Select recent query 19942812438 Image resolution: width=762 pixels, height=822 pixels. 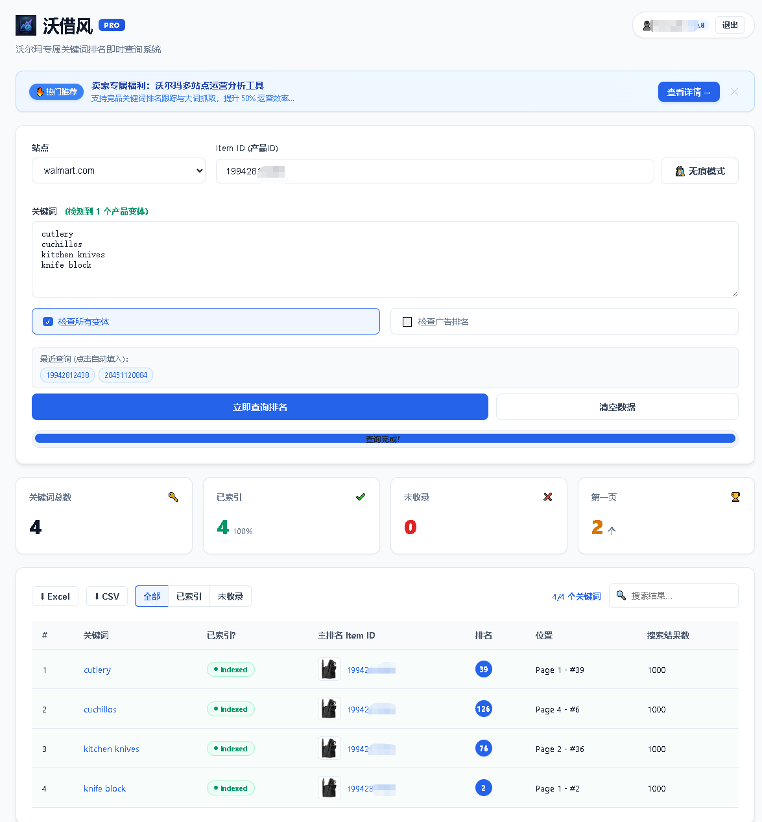pyautogui.click(x=67, y=375)
